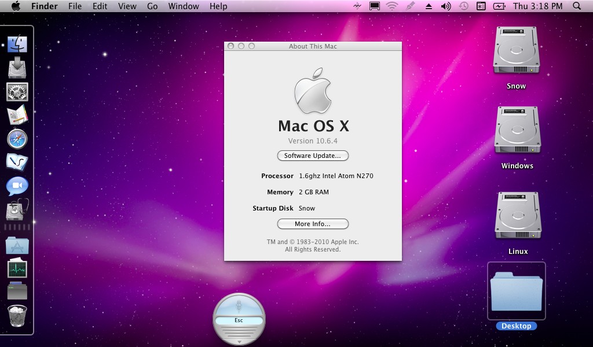The height and width of the screenshot is (347, 593).
Task: Open the Wi-Fi status menu
Action: (392, 6)
